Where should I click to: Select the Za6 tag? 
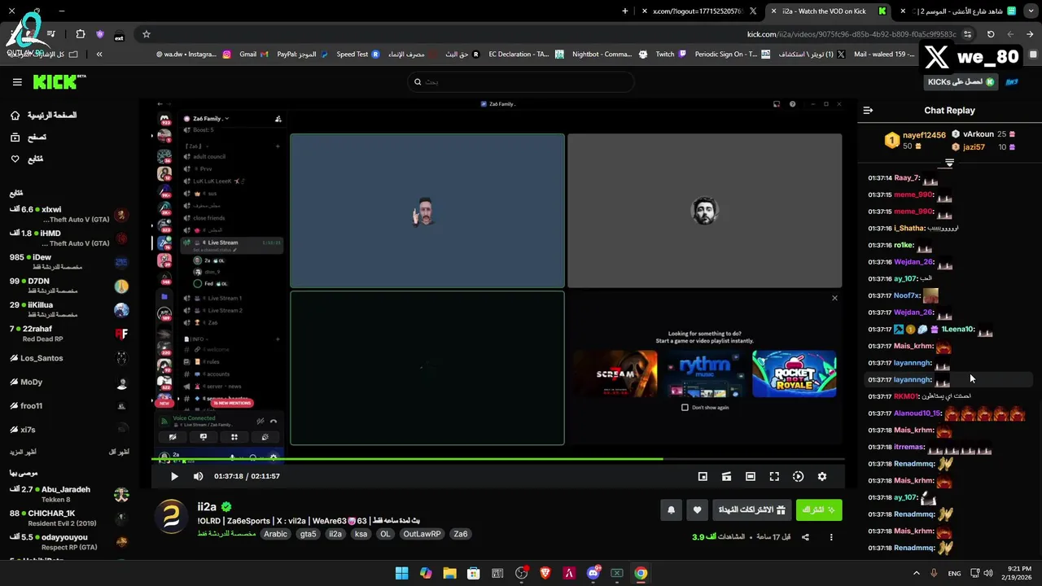(461, 534)
